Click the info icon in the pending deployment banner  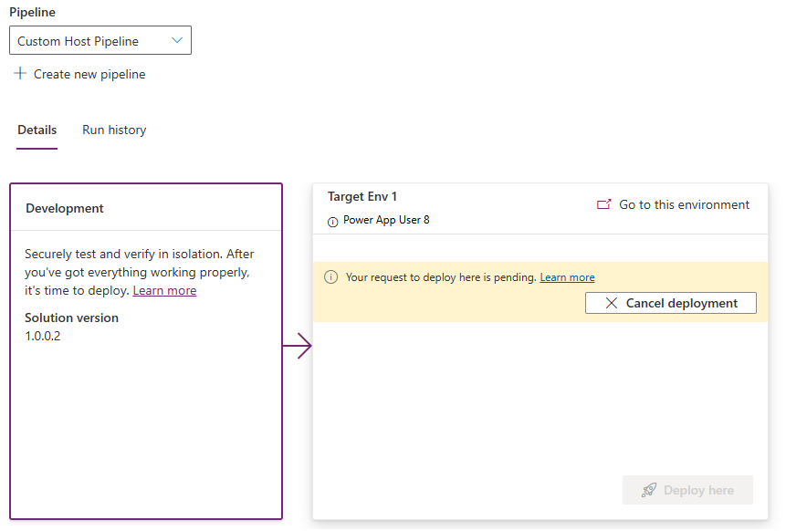(330, 277)
